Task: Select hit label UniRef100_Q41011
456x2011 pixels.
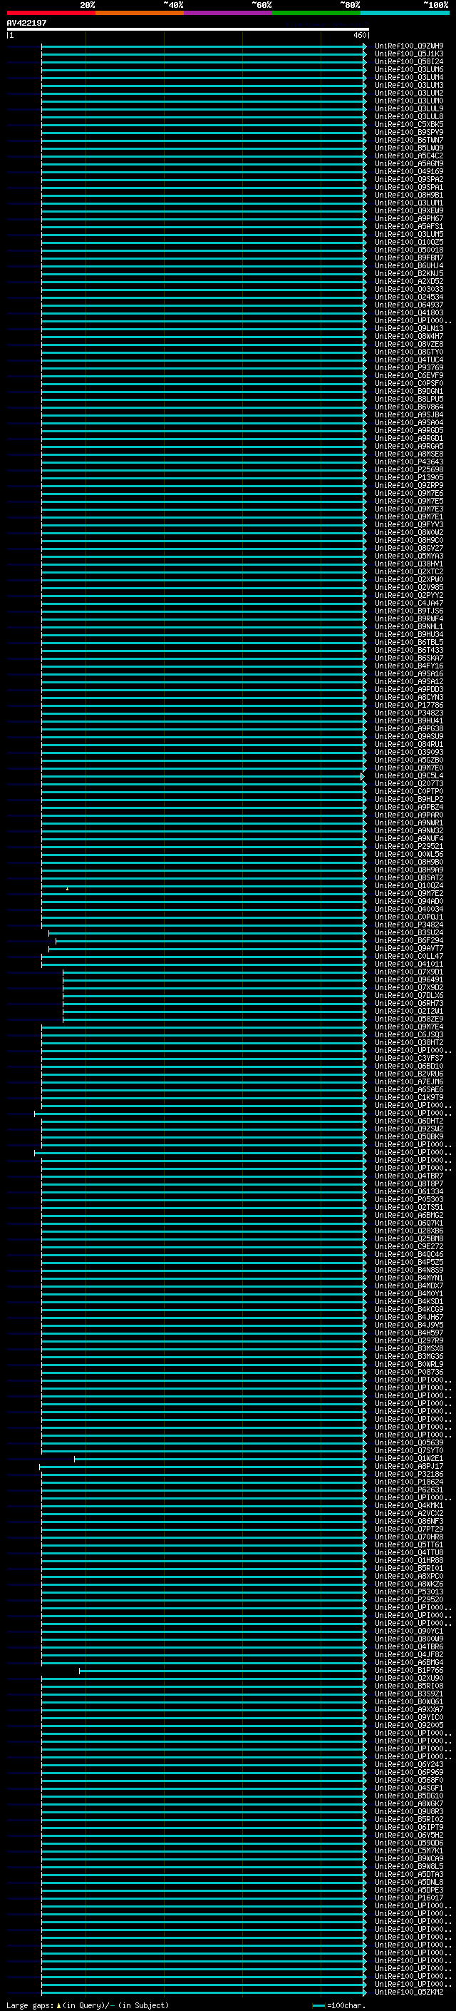Action: 409,964
